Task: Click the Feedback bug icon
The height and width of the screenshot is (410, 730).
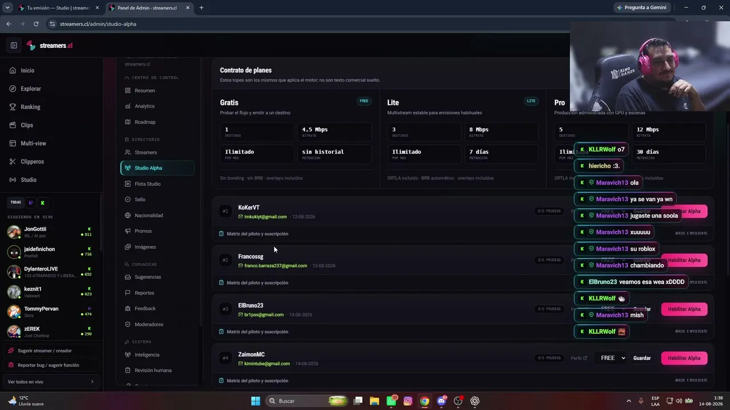Action: [128, 309]
